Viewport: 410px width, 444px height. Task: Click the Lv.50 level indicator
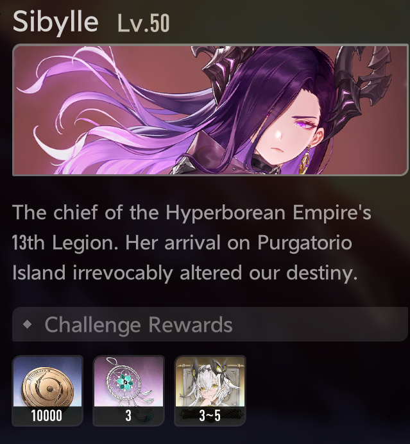pos(144,23)
